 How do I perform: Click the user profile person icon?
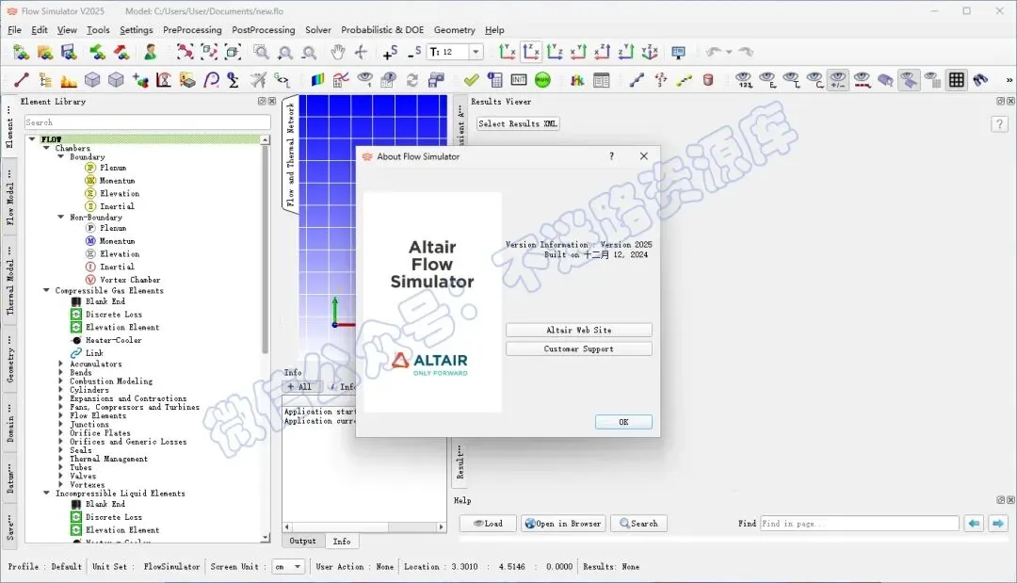[x=151, y=52]
